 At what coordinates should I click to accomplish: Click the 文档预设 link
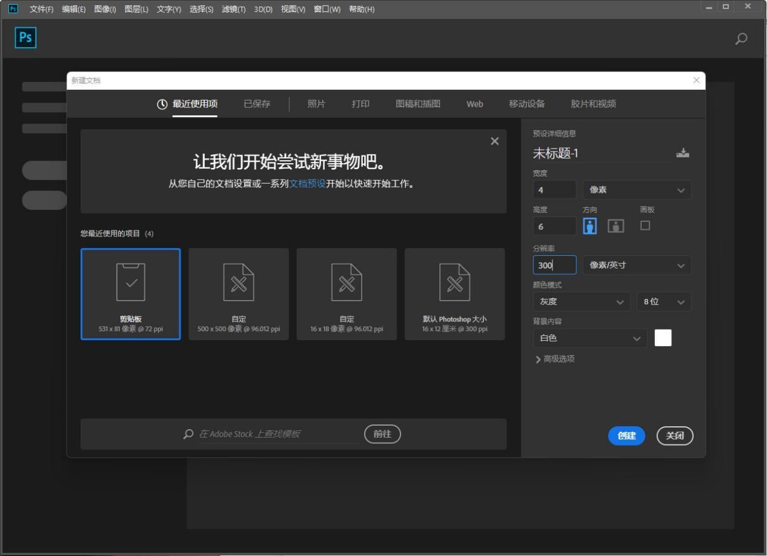click(307, 184)
